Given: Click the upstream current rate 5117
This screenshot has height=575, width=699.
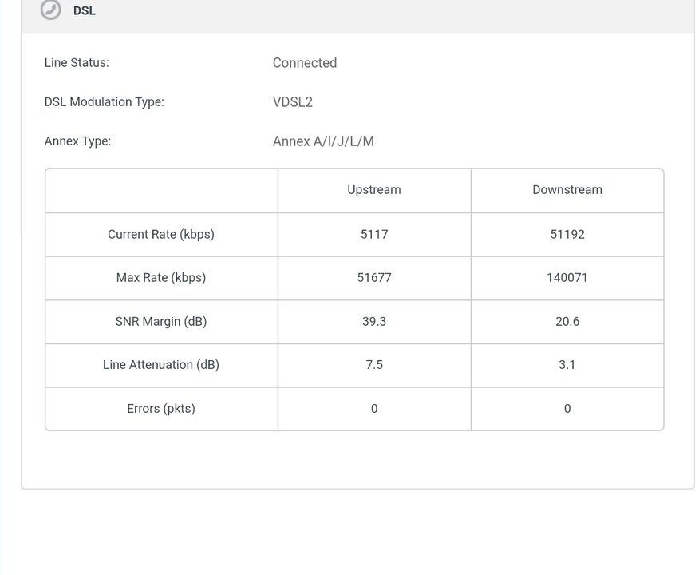Looking at the screenshot, I should click(x=374, y=235).
